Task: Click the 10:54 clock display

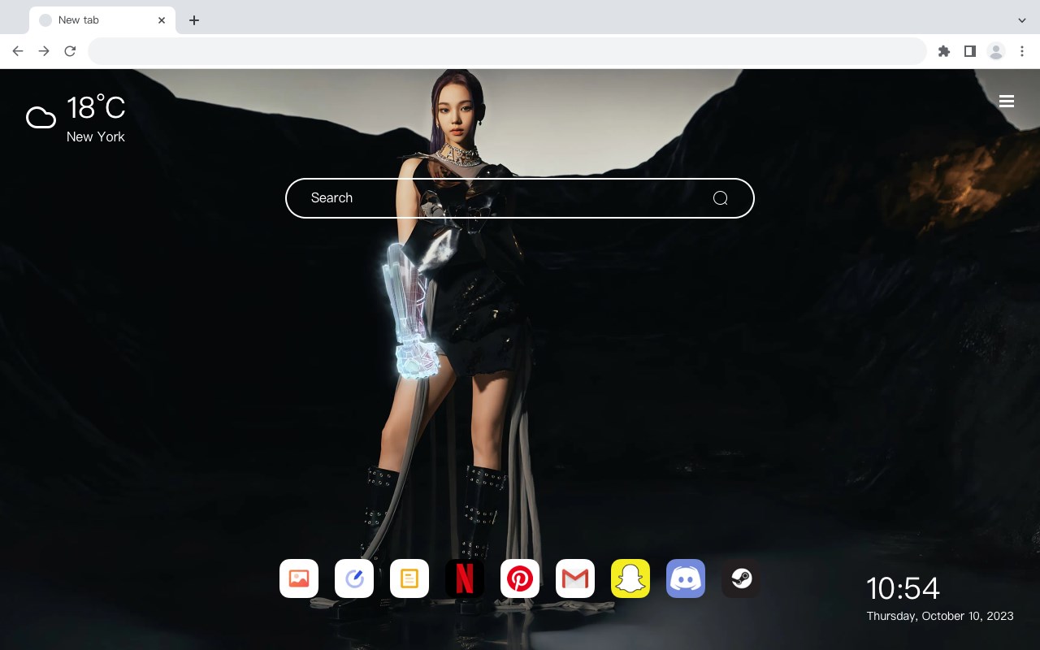Action: (903, 588)
